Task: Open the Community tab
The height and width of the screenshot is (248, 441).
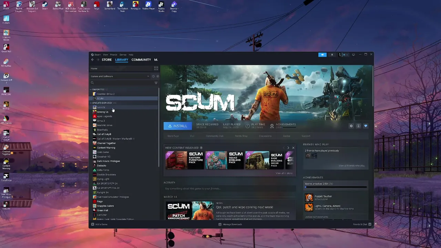Action: coord(141,60)
